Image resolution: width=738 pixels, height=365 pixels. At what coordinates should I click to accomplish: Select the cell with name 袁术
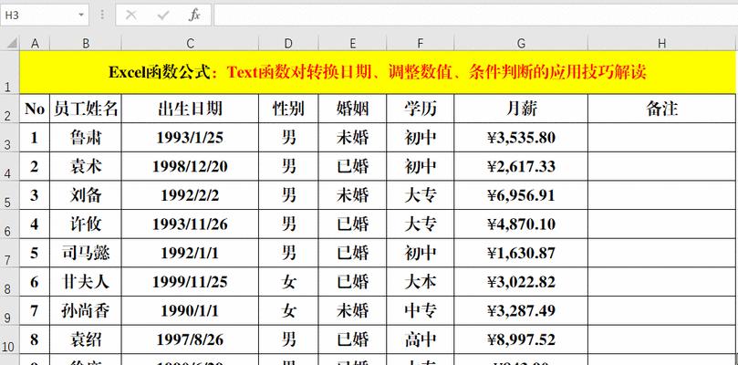tap(86, 166)
